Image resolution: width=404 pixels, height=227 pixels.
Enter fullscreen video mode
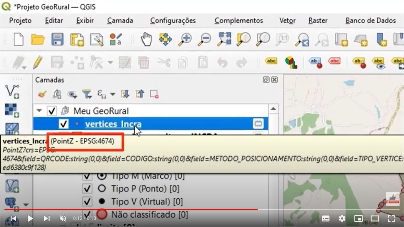tap(391, 219)
